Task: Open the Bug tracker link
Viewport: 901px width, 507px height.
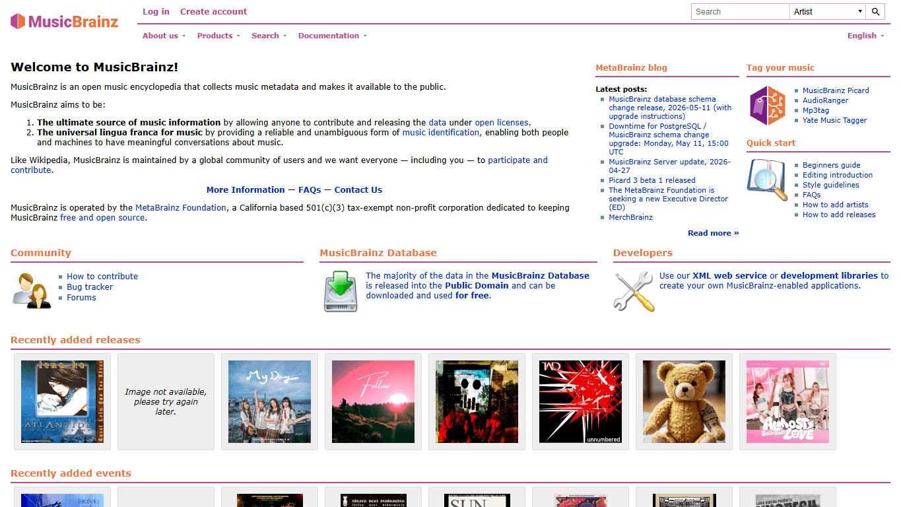Action: coord(90,287)
